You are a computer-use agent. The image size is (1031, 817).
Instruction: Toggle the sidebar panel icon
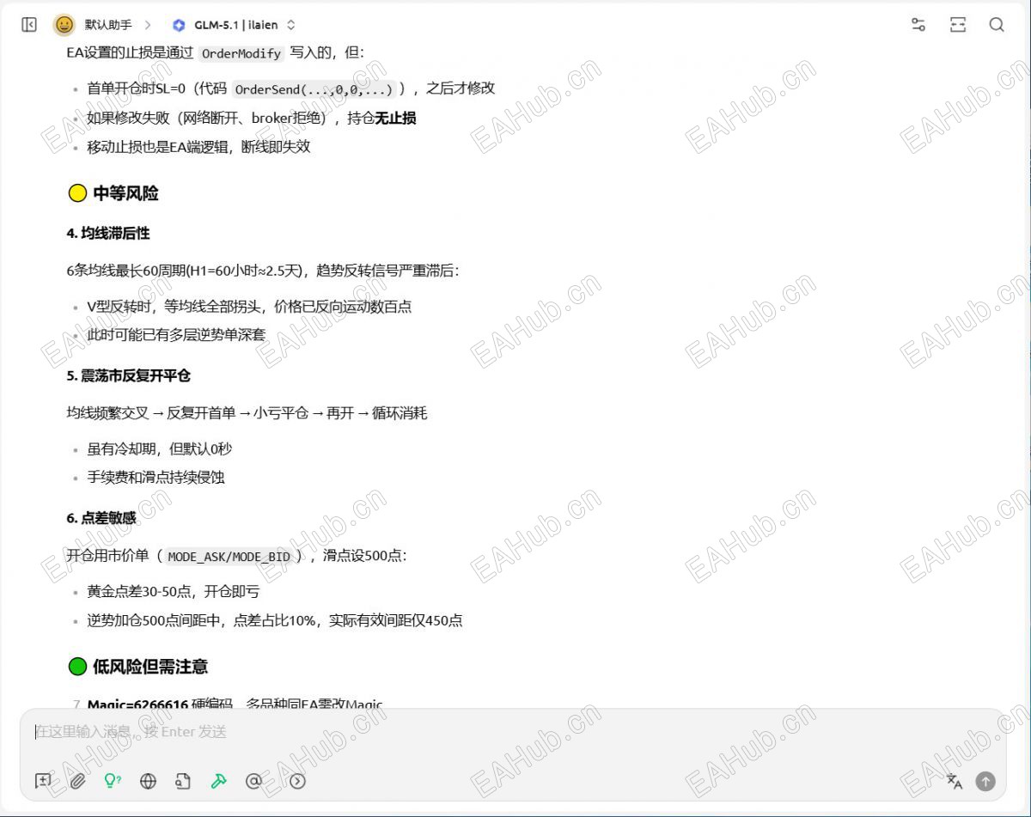[x=29, y=25]
